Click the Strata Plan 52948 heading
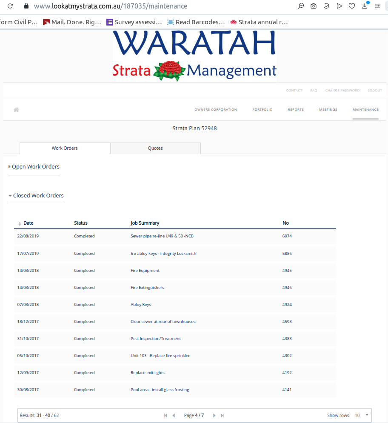Image resolution: width=388 pixels, height=423 pixels. click(x=194, y=129)
